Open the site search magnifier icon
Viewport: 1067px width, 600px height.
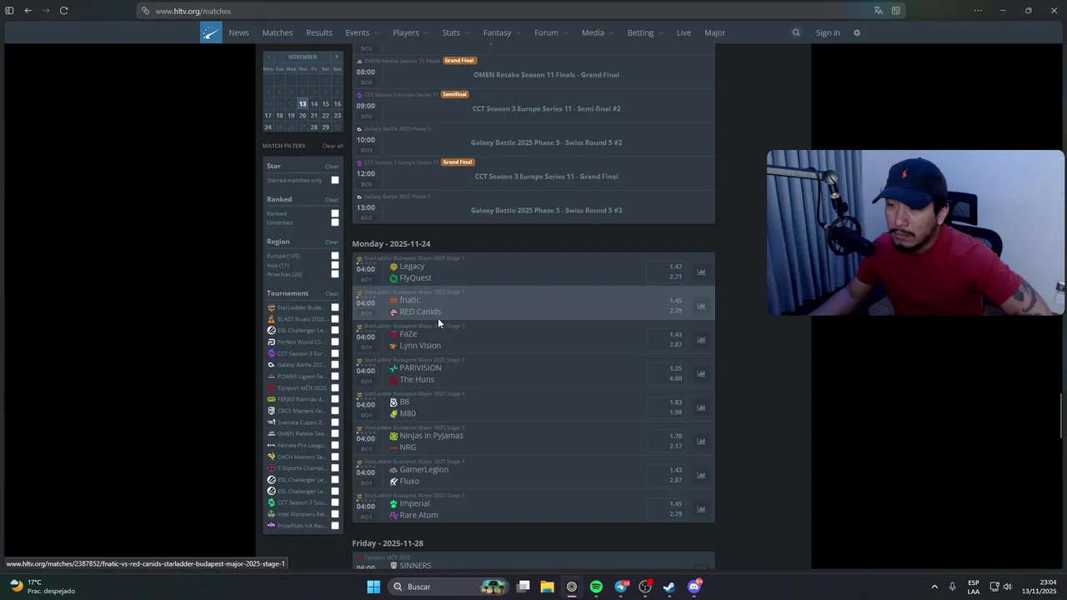pyautogui.click(x=796, y=32)
